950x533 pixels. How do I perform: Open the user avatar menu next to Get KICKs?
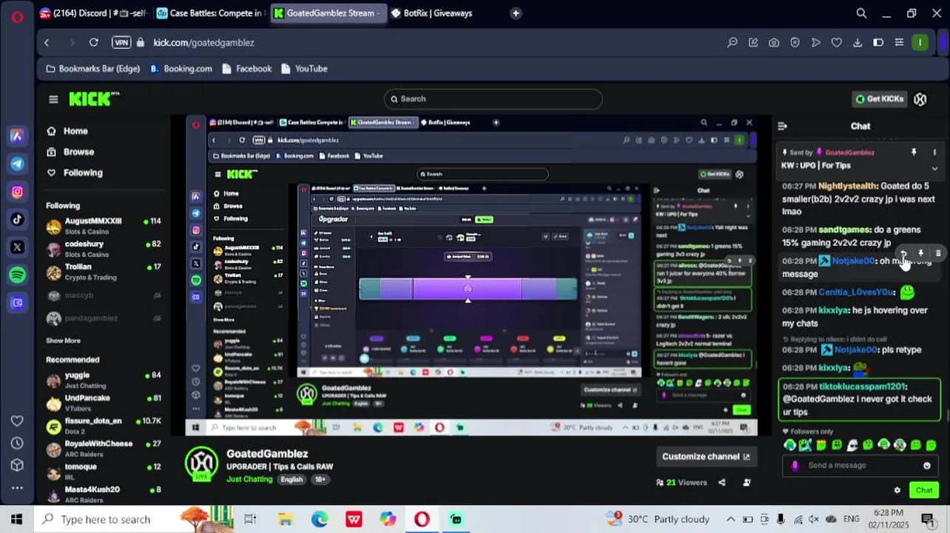coord(920,99)
